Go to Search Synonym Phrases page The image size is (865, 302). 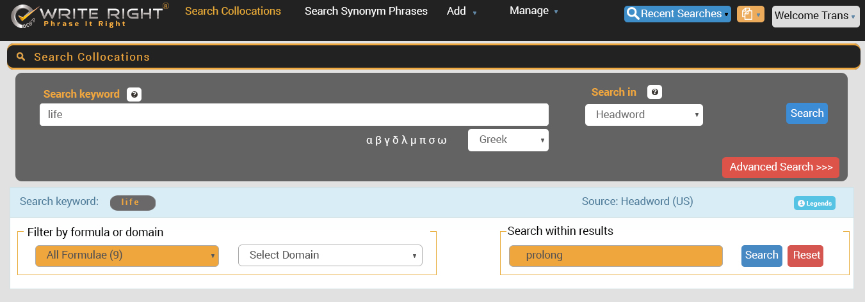(x=366, y=11)
